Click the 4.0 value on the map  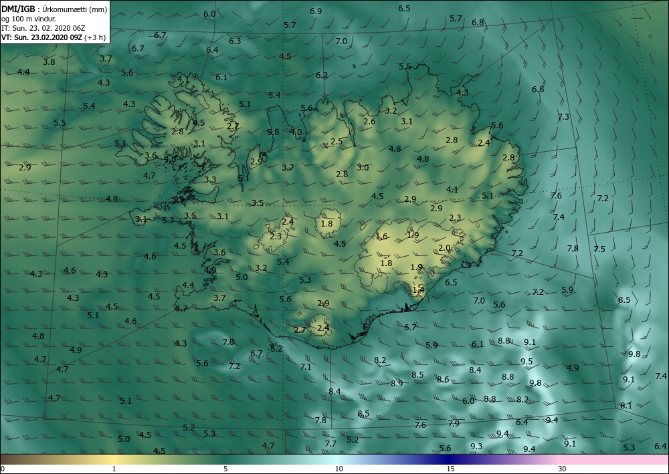pos(296,132)
